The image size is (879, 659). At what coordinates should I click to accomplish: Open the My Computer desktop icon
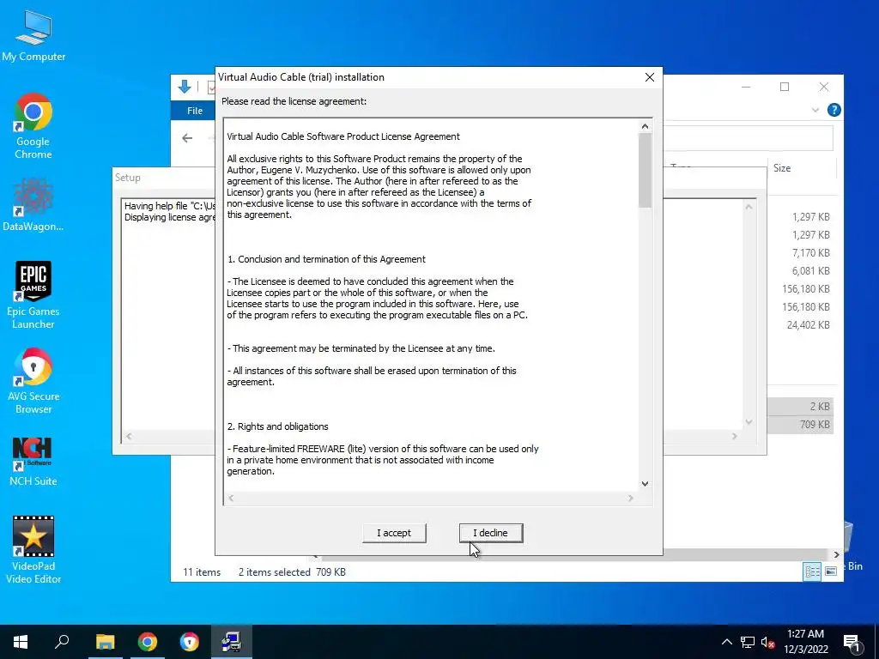tap(33, 35)
